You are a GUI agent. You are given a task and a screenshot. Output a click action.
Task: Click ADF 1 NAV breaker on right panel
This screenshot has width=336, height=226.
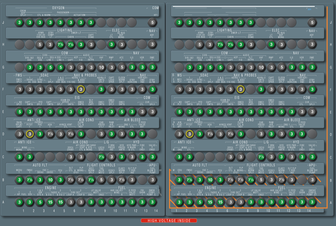pyautogui.click(x=312, y=44)
